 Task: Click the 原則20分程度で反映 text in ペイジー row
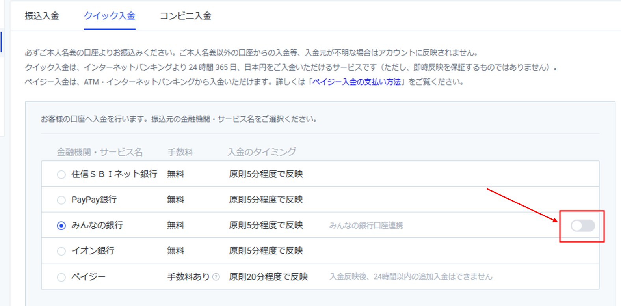[x=268, y=277]
